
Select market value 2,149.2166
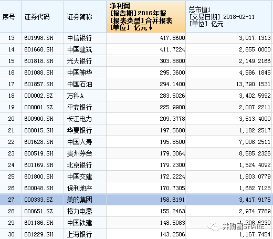228,61
